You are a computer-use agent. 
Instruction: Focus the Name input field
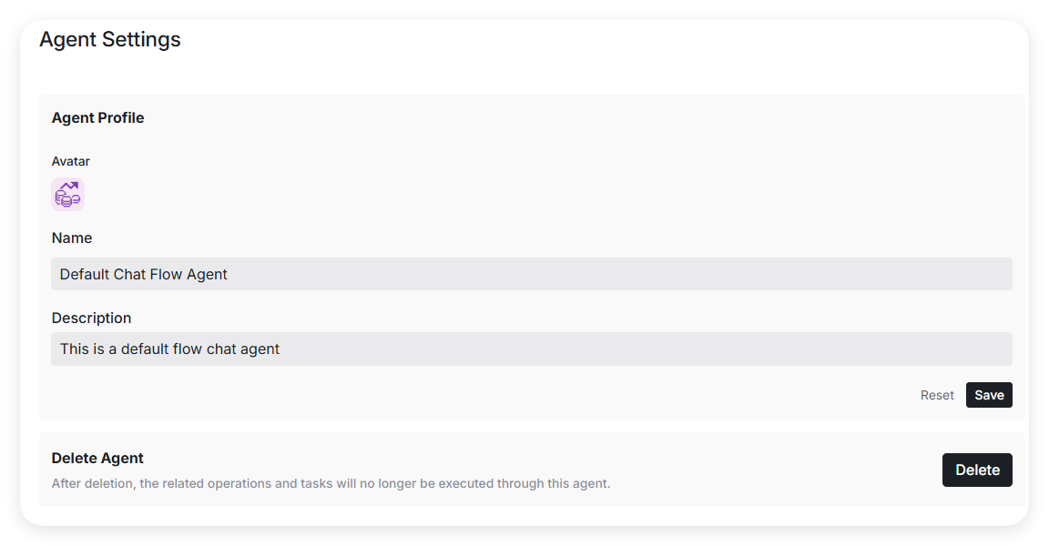(x=531, y=274)
